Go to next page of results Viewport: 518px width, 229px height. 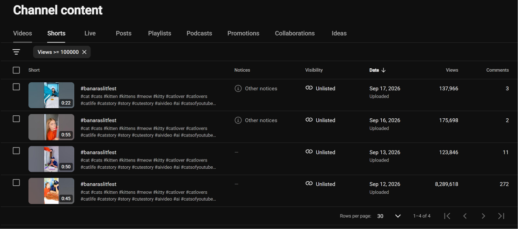[x=483, y=216]
